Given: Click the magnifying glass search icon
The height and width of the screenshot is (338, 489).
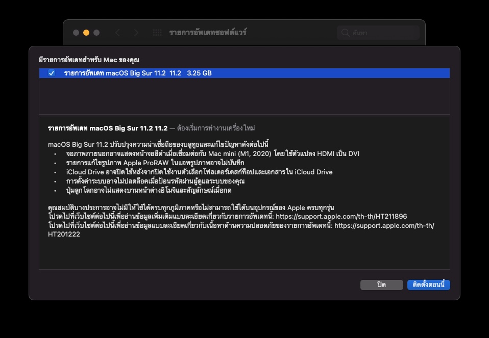Looking at the screenshot, I should (x=346, y=33).
